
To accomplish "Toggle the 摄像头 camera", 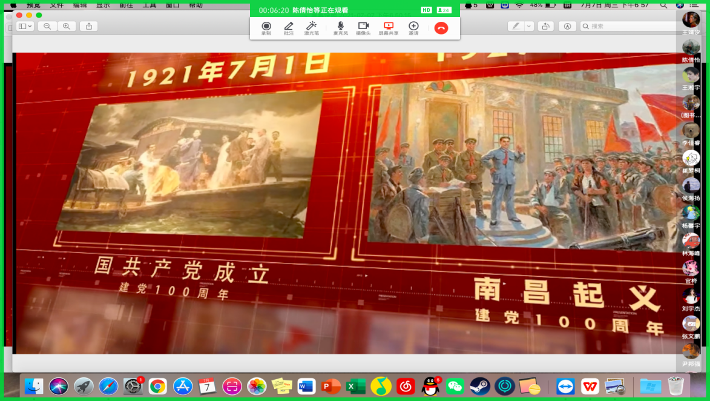I will click(363, 28).
